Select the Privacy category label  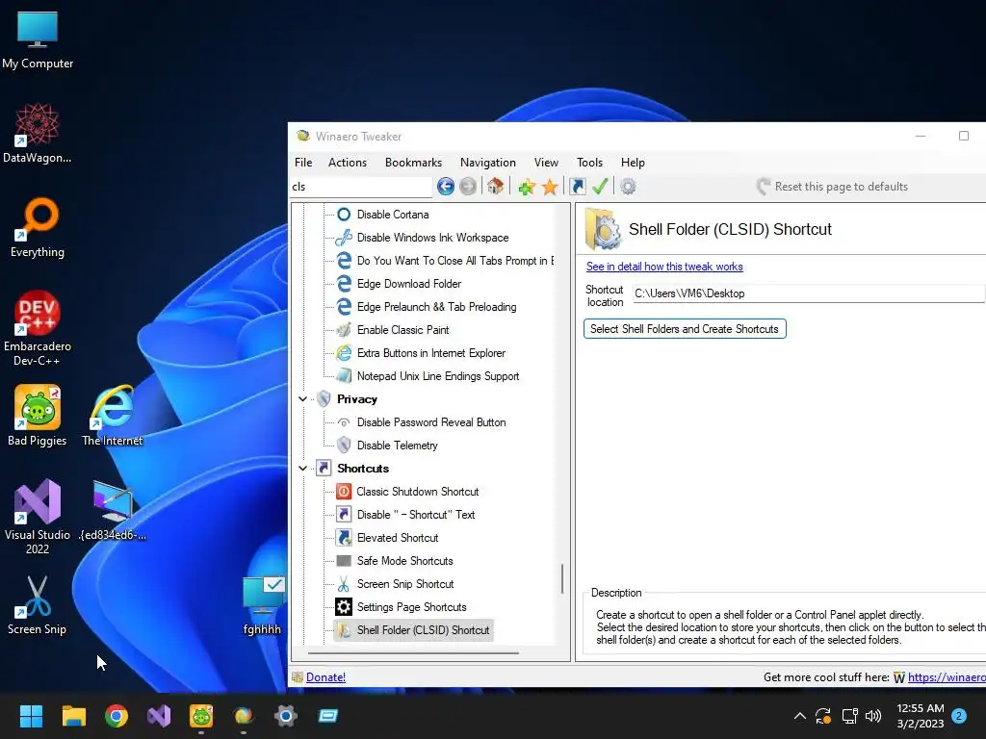[x=356, y=399]
